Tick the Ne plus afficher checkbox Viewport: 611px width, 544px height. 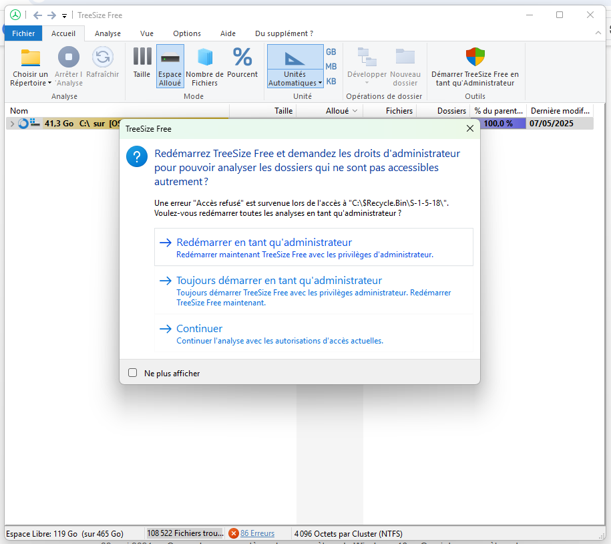(132, 373)
